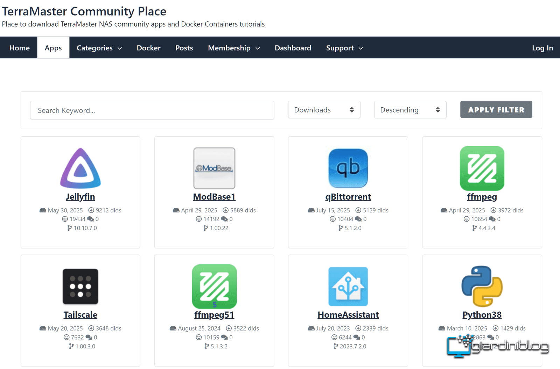Open the qBittorrent app logo
The width and height of the screenshot is (560, 369).
tap(348, 168)
